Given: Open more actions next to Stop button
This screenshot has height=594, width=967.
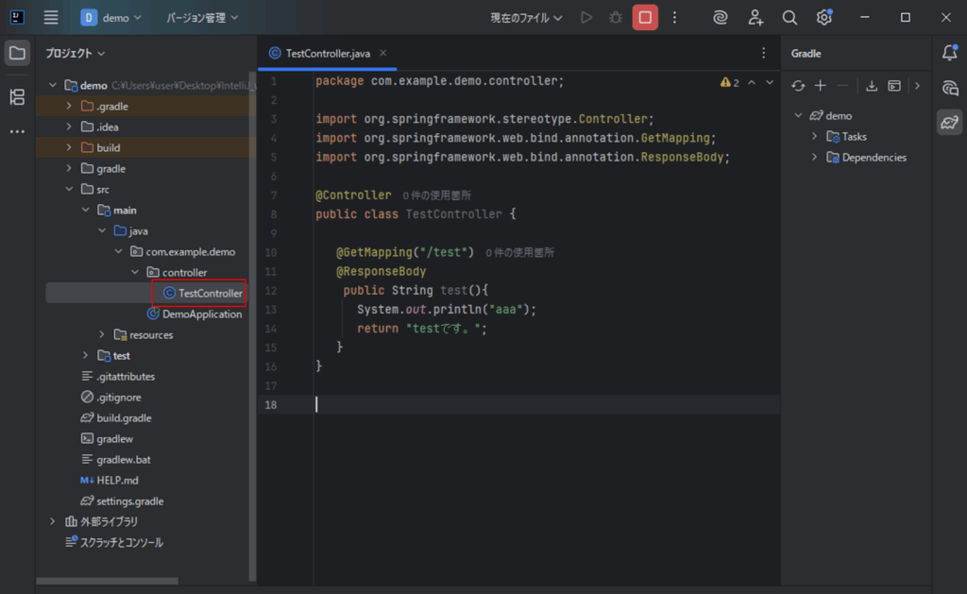Looking at the screenshot, I should (x=674, y=17).
